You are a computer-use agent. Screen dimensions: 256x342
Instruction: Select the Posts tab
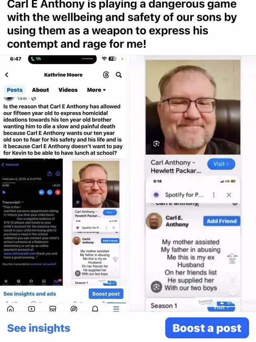tap(15, 90)
